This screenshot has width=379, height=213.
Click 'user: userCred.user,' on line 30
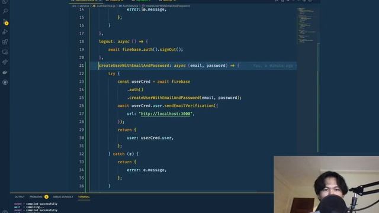pos(150,138)
